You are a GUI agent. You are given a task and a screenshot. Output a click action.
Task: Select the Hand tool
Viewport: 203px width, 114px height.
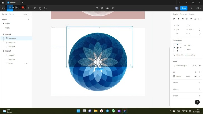point(40,8)
